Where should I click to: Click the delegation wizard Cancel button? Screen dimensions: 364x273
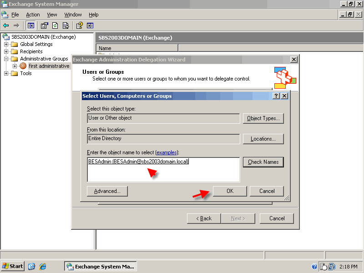click(277, 218)
